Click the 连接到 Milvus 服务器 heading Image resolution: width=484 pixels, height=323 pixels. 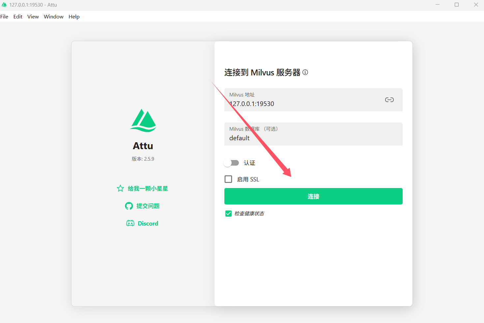point(262,72)
